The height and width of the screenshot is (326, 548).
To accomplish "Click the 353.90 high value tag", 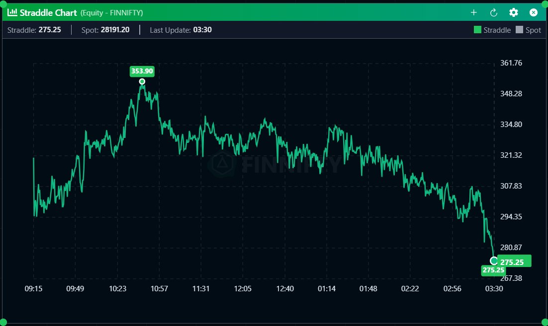I will point(142,71).
